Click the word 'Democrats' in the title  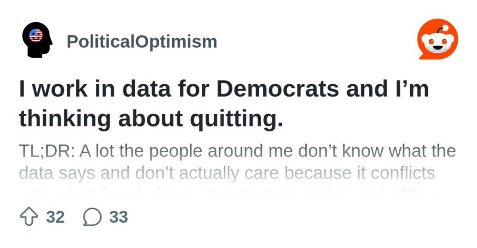click(278, 89)
